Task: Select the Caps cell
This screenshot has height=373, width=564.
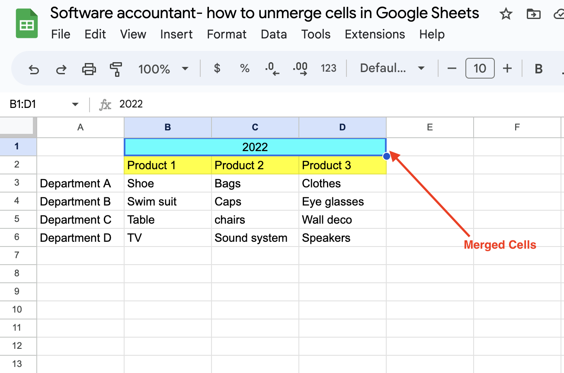Action: pyautogui.click(x=255, y=201)
